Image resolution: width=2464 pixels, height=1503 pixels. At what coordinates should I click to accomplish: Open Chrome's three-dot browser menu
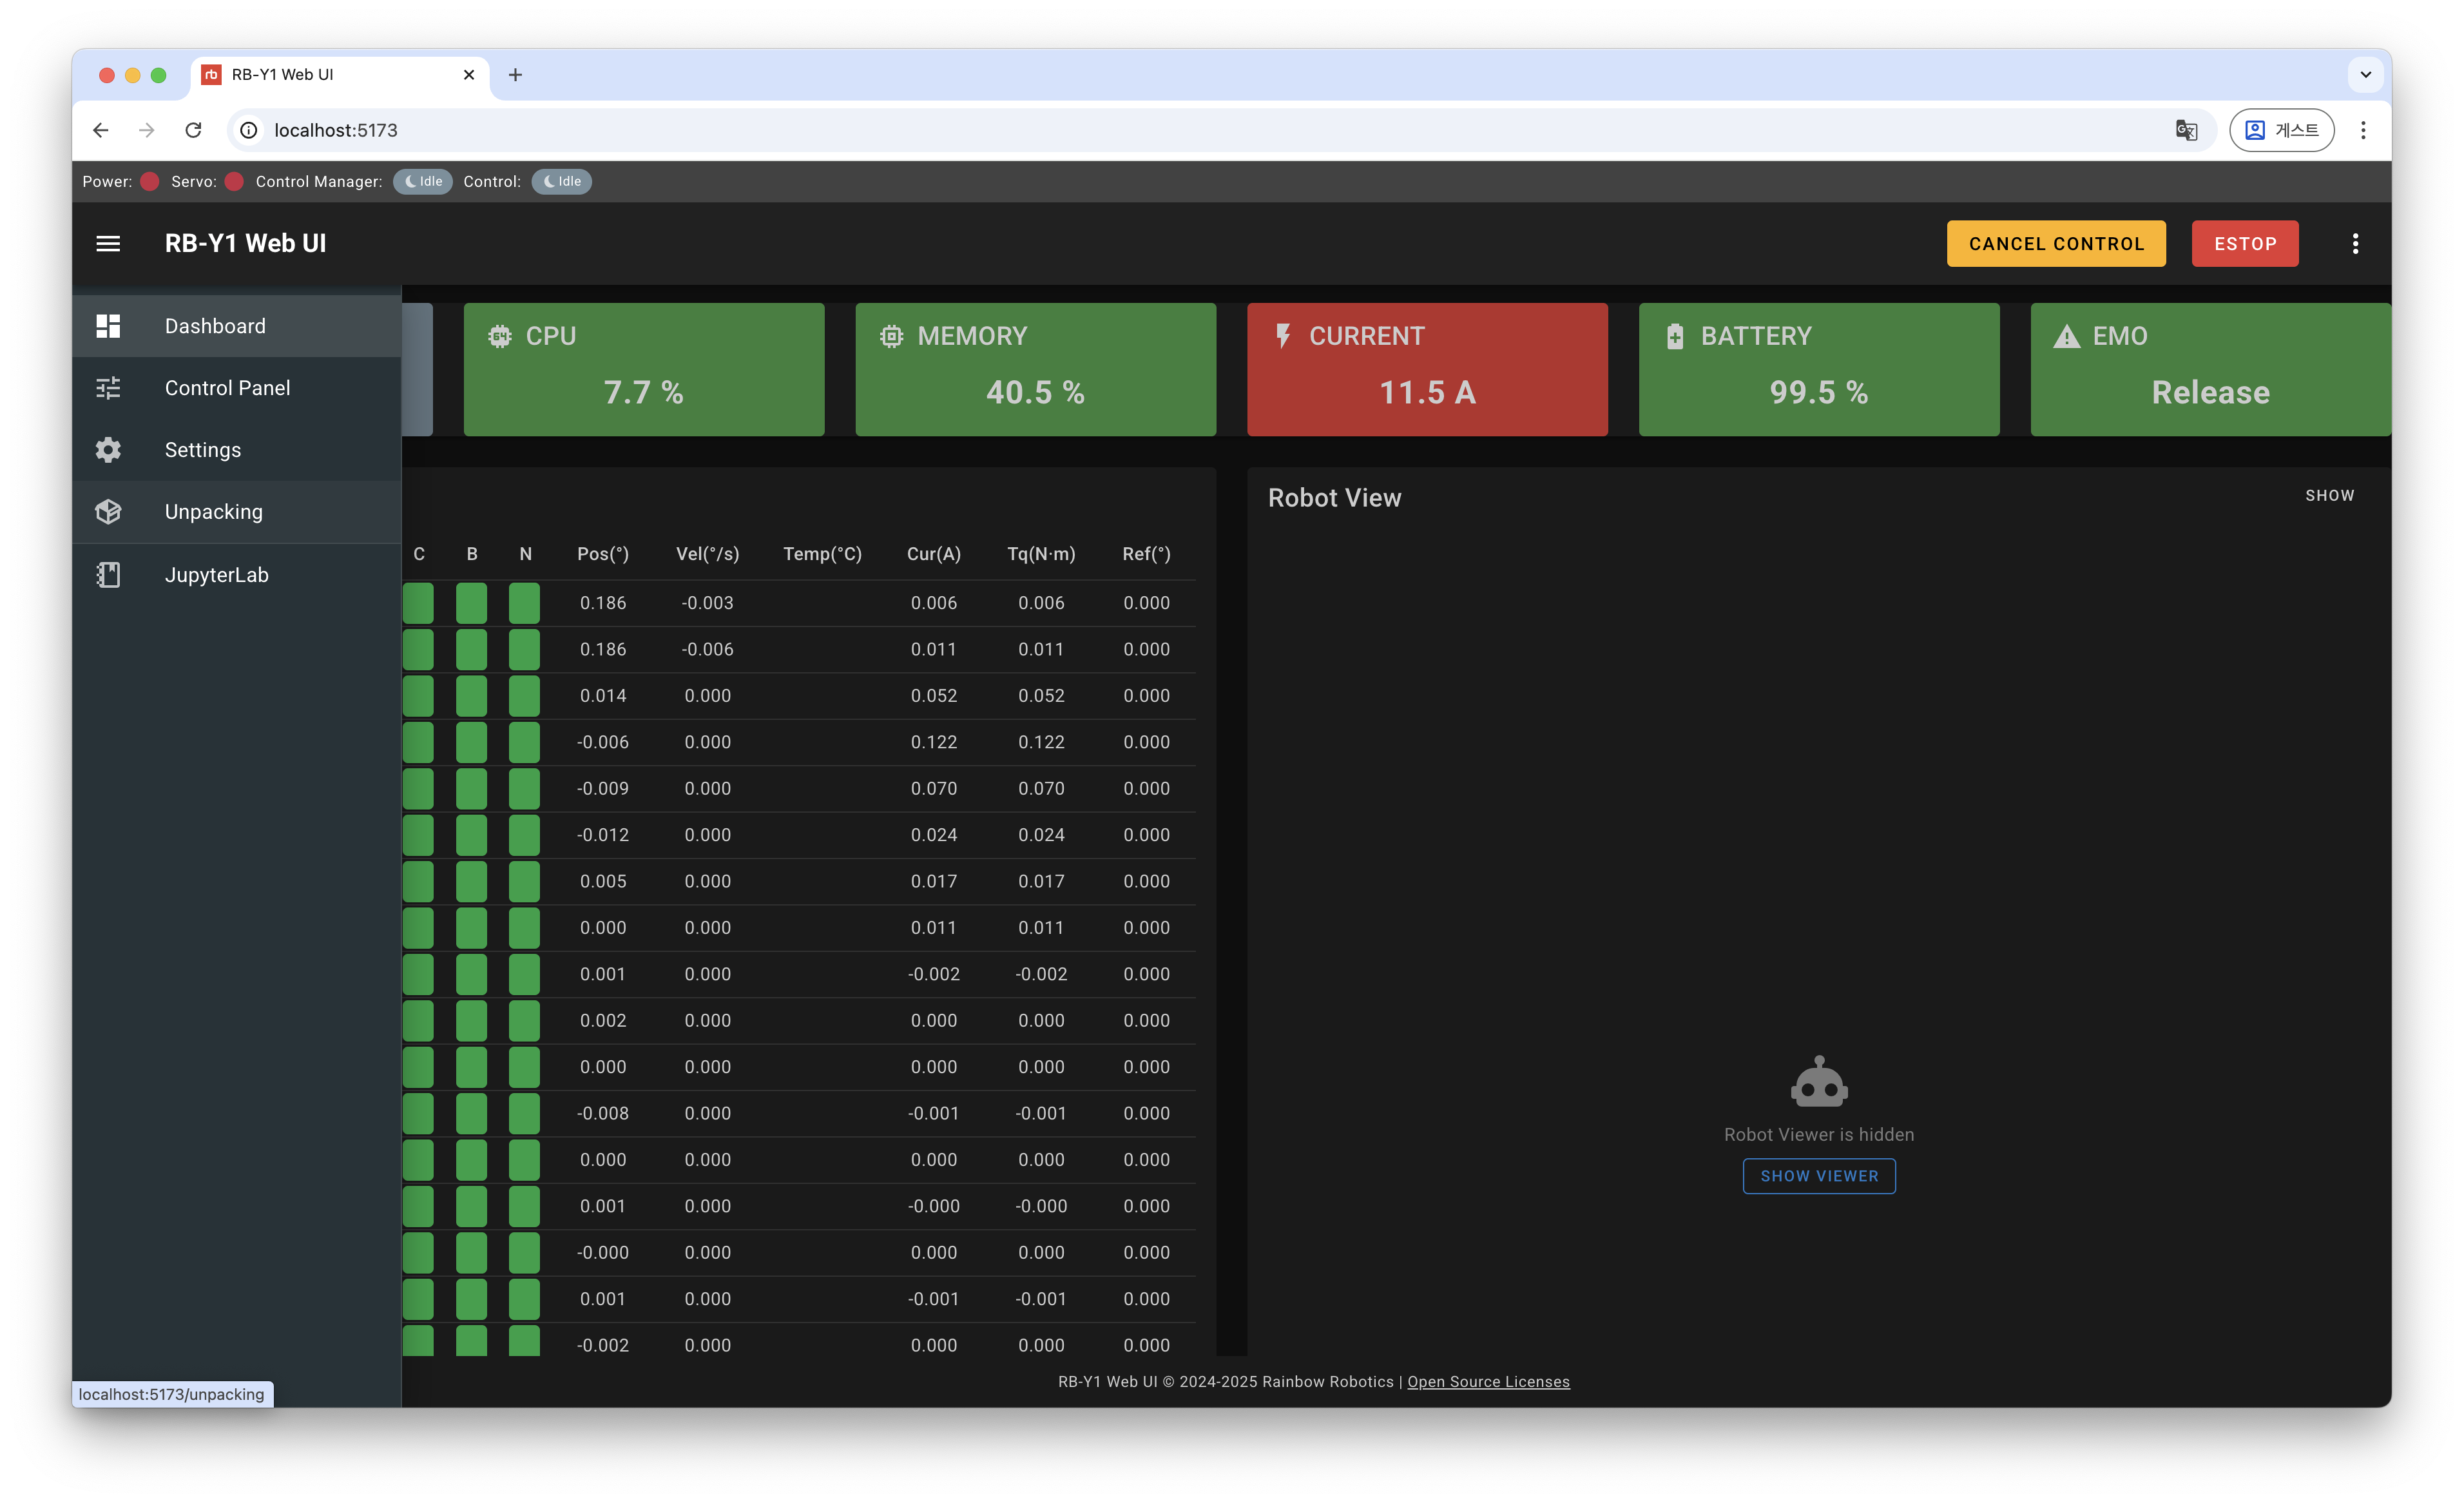[2363, 130]
